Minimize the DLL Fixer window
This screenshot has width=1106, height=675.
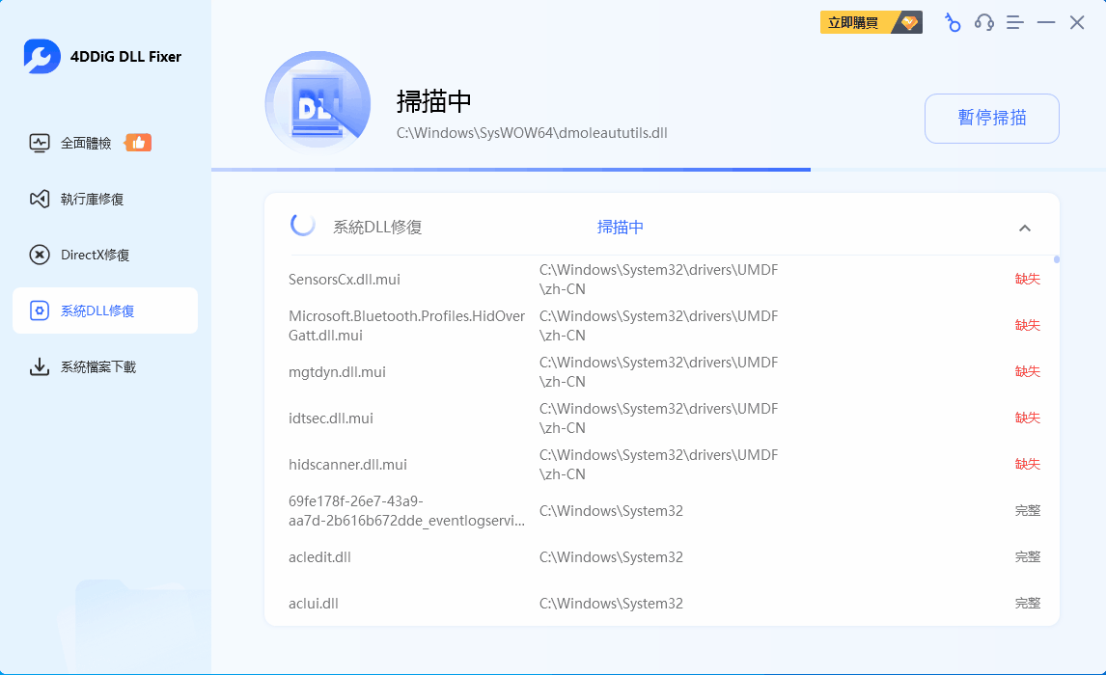point(1046,23)
